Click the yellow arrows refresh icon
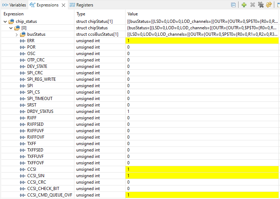 [269, 5]
